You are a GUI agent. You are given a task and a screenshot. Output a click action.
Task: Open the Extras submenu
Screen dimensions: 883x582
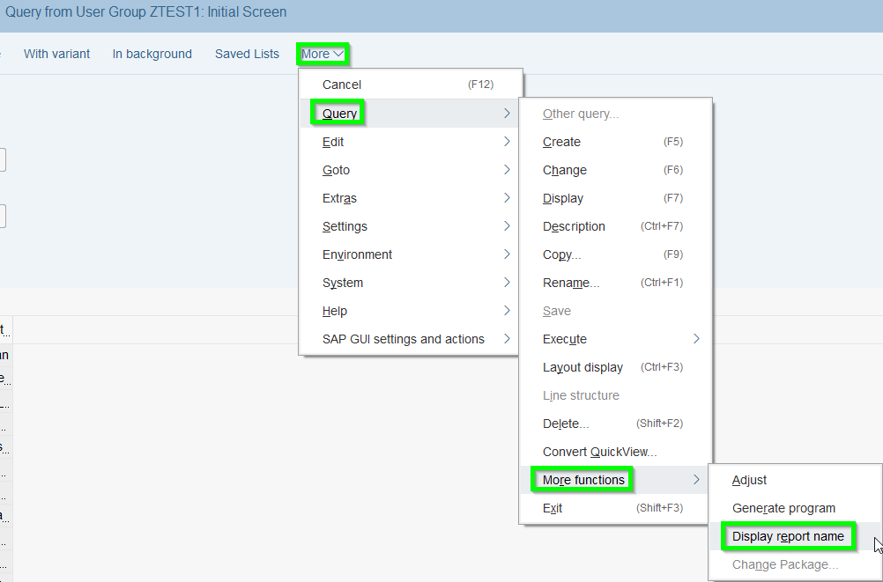pyautogui.click(x=339, y=198)
